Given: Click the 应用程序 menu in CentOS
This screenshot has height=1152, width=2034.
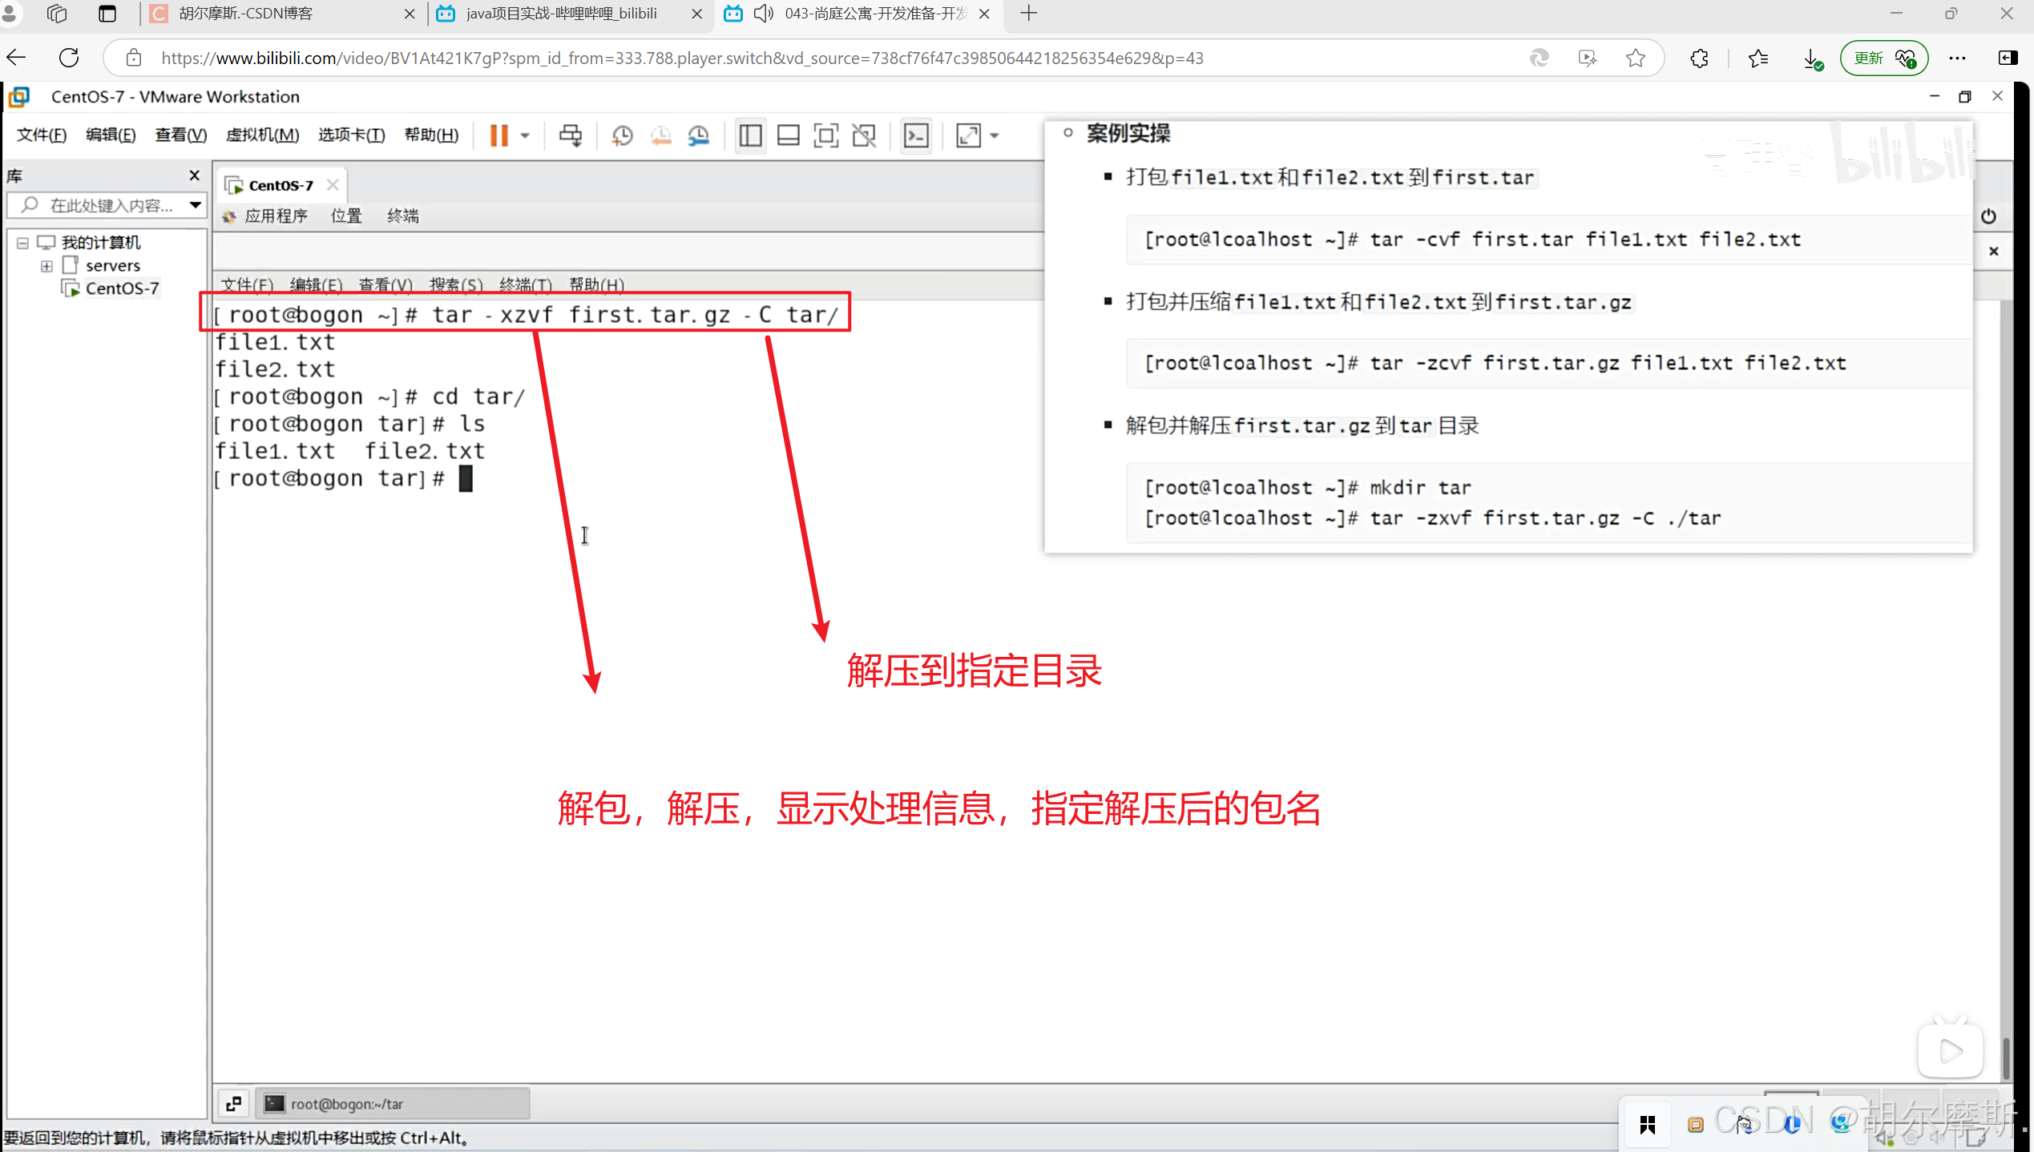Looking at the screenshot, I should [x=275, y=216].
